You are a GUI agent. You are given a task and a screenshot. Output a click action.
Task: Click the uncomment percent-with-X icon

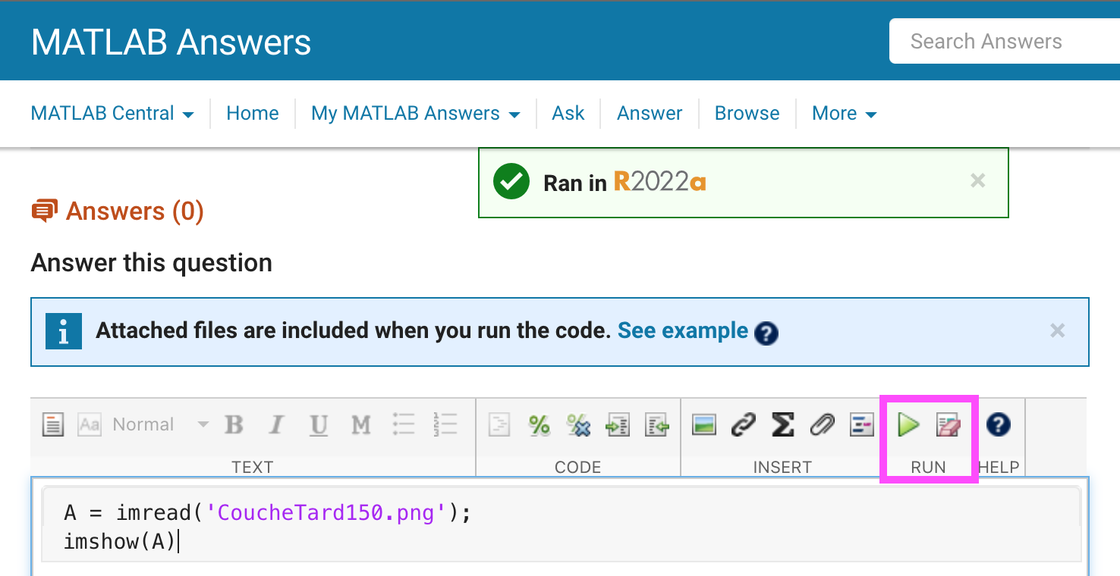point(578,425)
